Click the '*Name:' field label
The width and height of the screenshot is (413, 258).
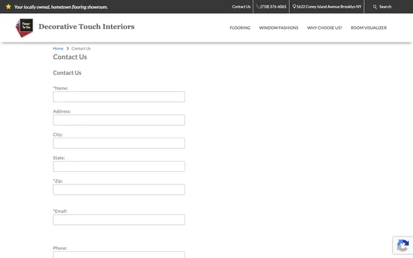tap(61, 88)
